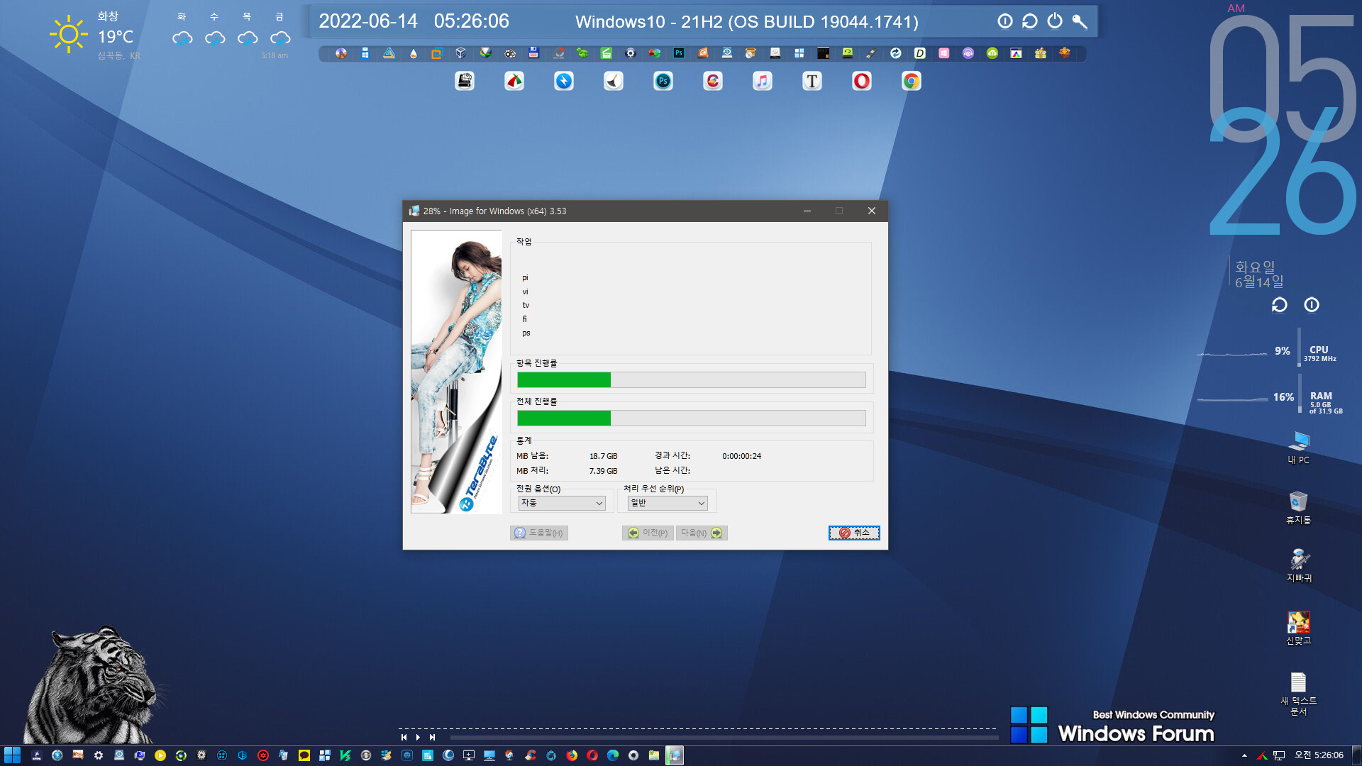Click the restart arrow icon in top bar

coord(1030,21)
